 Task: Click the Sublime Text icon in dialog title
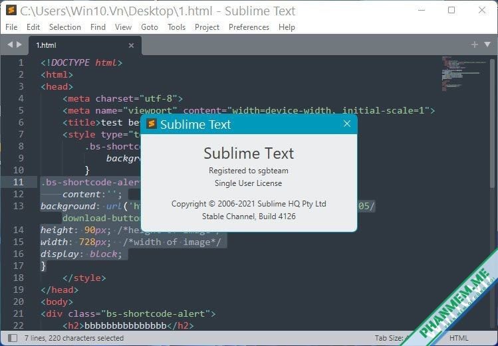152,124
